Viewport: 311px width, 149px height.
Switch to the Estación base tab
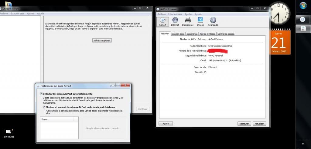(x=178, y=34)
